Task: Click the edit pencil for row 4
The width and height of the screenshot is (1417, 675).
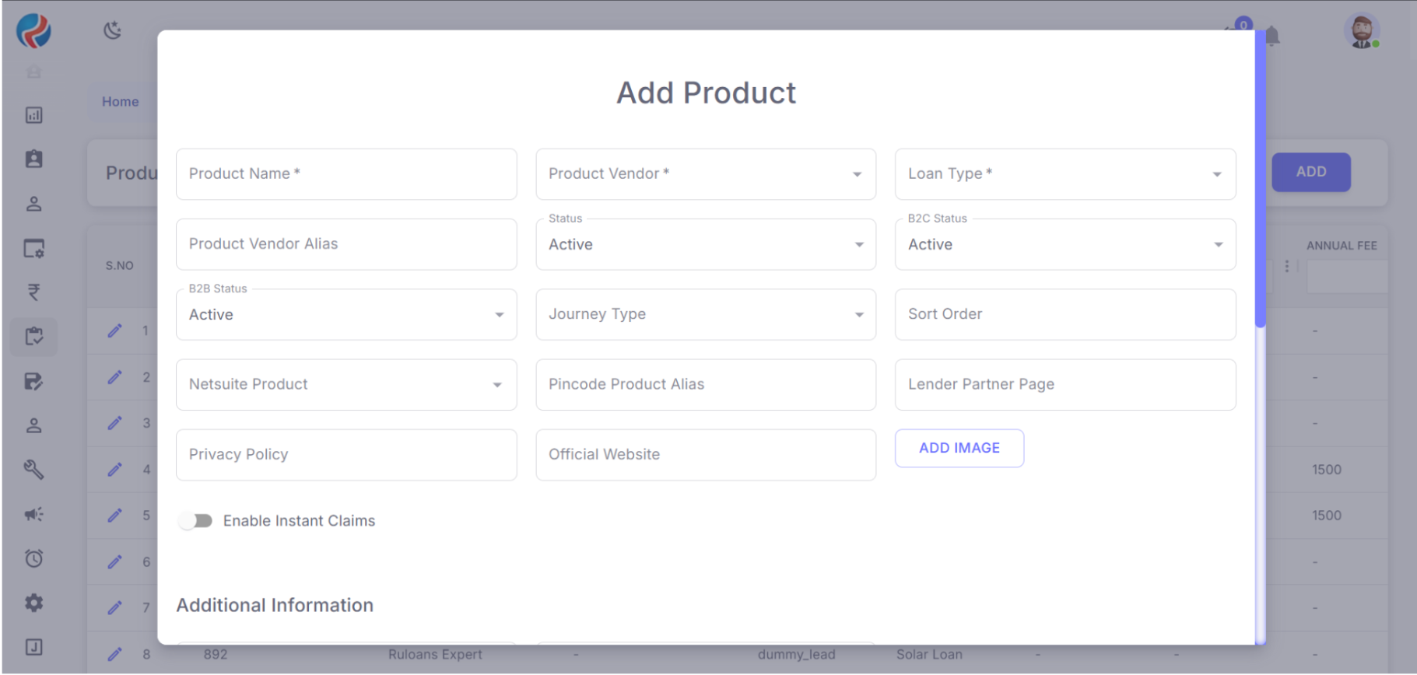Action: tap(114, 470)
